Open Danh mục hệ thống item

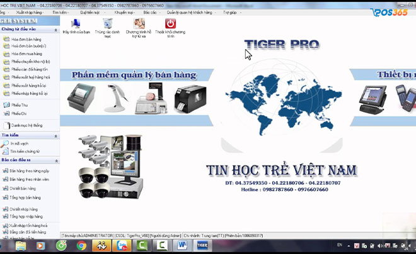(x=26, y=125)
